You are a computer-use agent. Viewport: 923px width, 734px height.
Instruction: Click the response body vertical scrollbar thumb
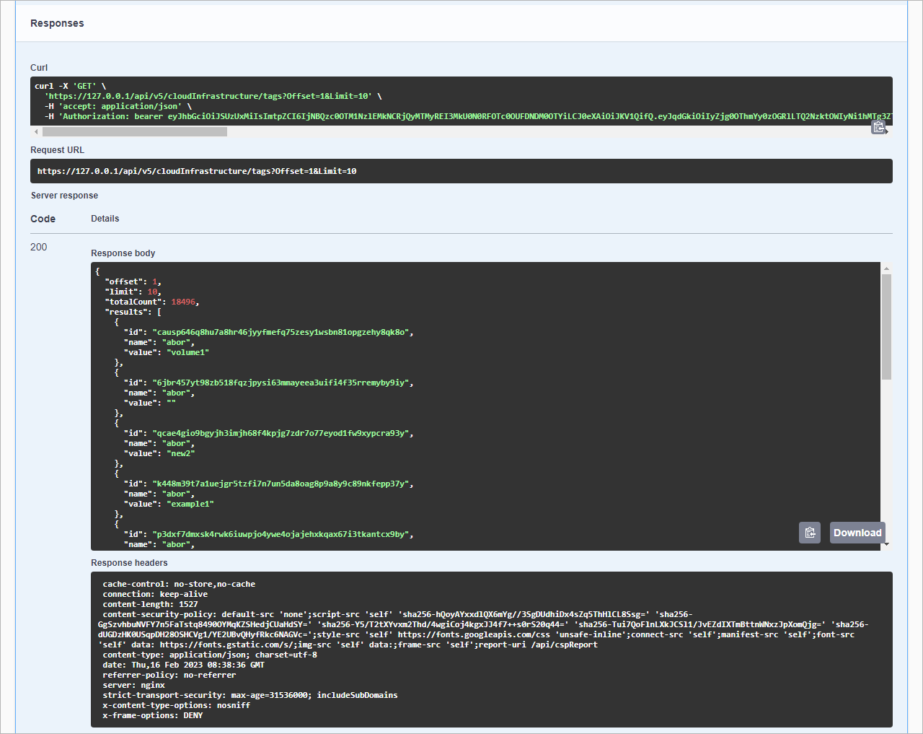pyautogui.click(x=886, y=326)
